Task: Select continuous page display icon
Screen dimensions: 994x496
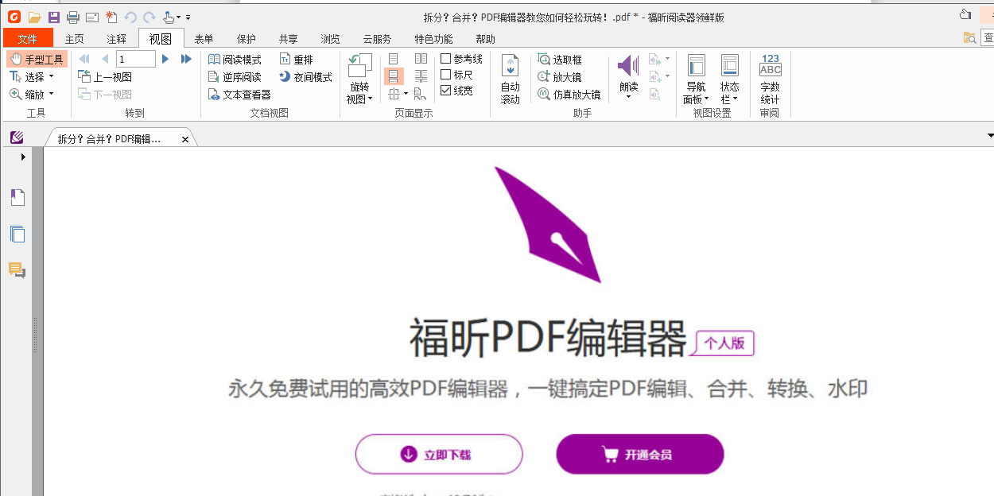Action: point(394,76)
